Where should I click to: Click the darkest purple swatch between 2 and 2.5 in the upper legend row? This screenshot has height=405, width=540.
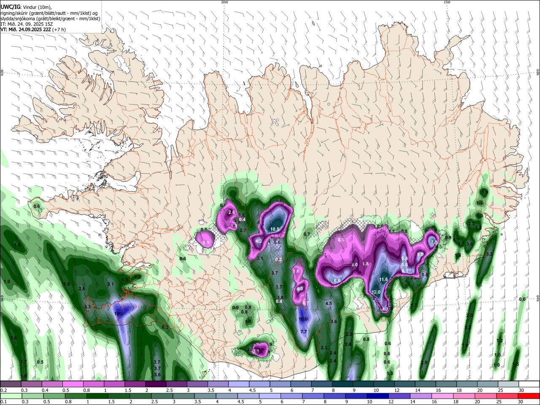(156, 384)
